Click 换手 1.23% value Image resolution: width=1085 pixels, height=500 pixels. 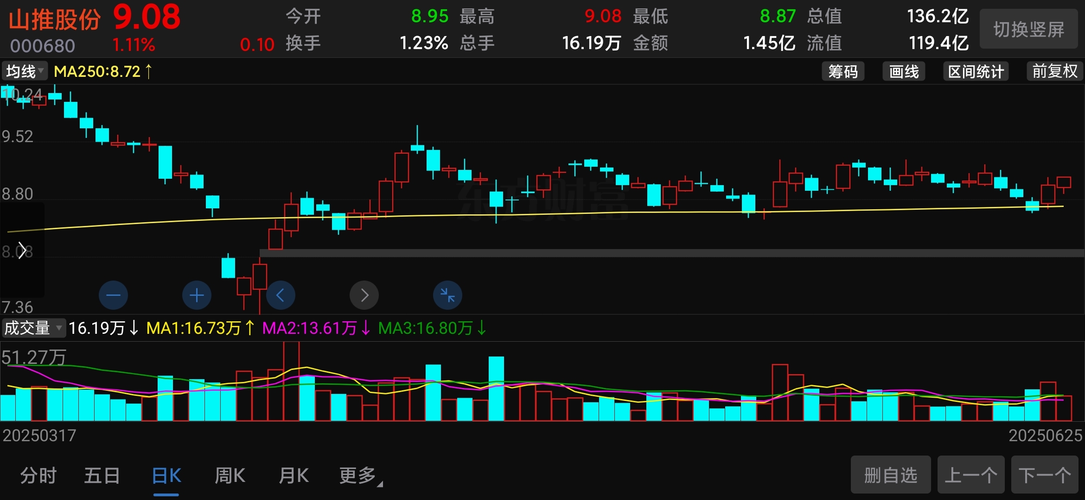[x=424, y=43]
